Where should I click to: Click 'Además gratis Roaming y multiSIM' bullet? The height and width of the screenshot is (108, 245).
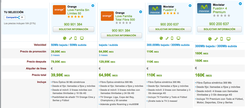[119, 104]
